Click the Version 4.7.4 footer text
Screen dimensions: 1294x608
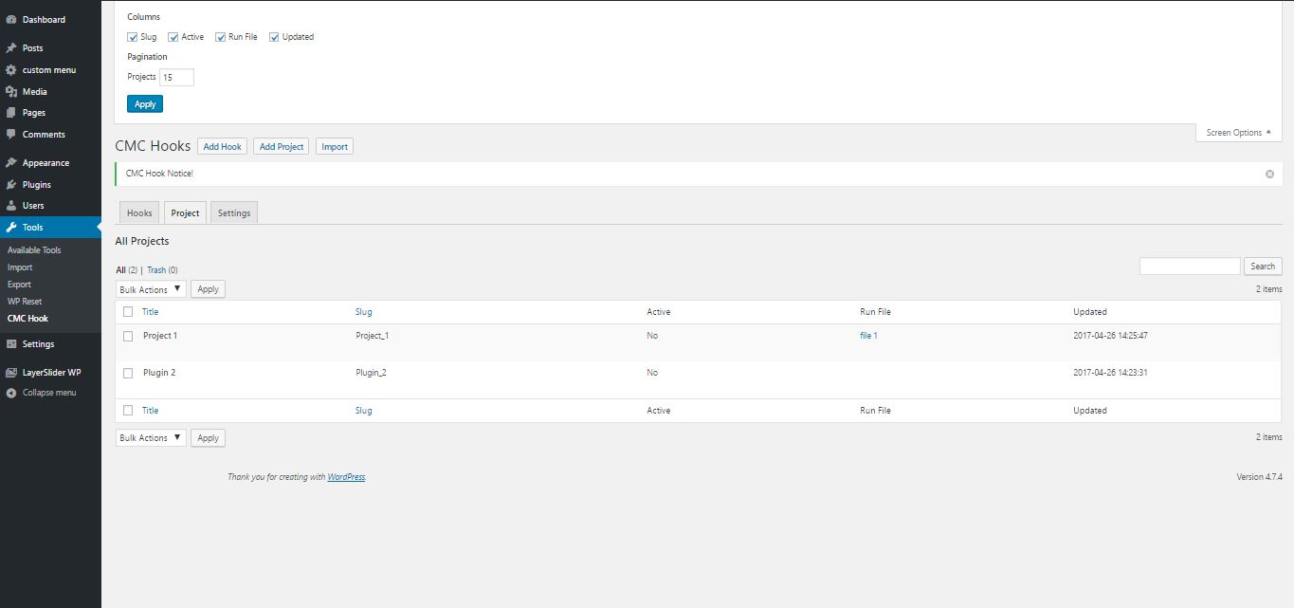(1259, 477)
